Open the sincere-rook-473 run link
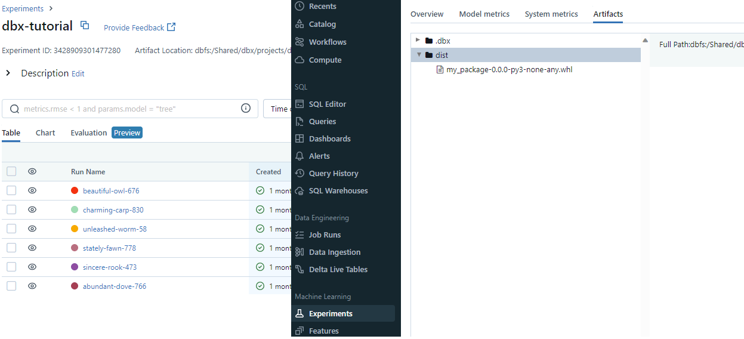Viewport: 744px width, 339px height. click(110, 267)
